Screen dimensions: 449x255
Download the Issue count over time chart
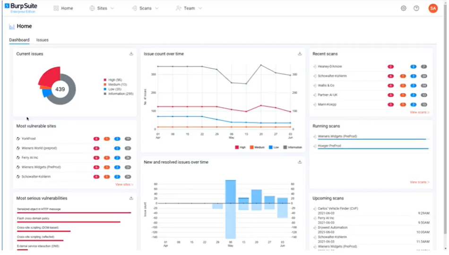pyautogui.click(x=300, y=53)
